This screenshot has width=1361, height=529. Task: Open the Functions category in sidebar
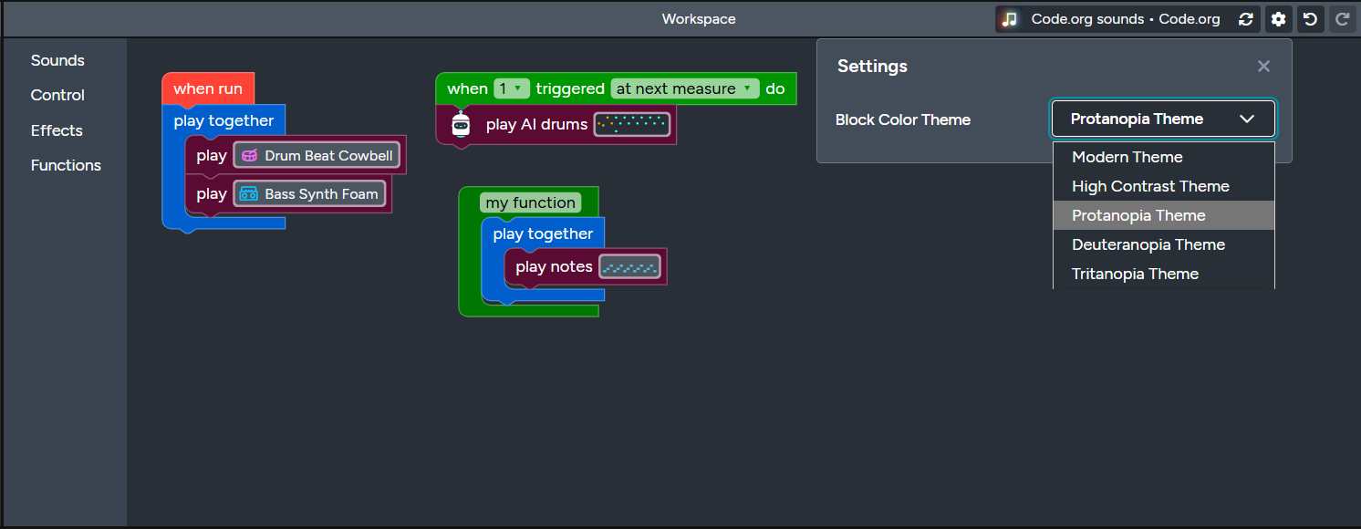(66, 165)
